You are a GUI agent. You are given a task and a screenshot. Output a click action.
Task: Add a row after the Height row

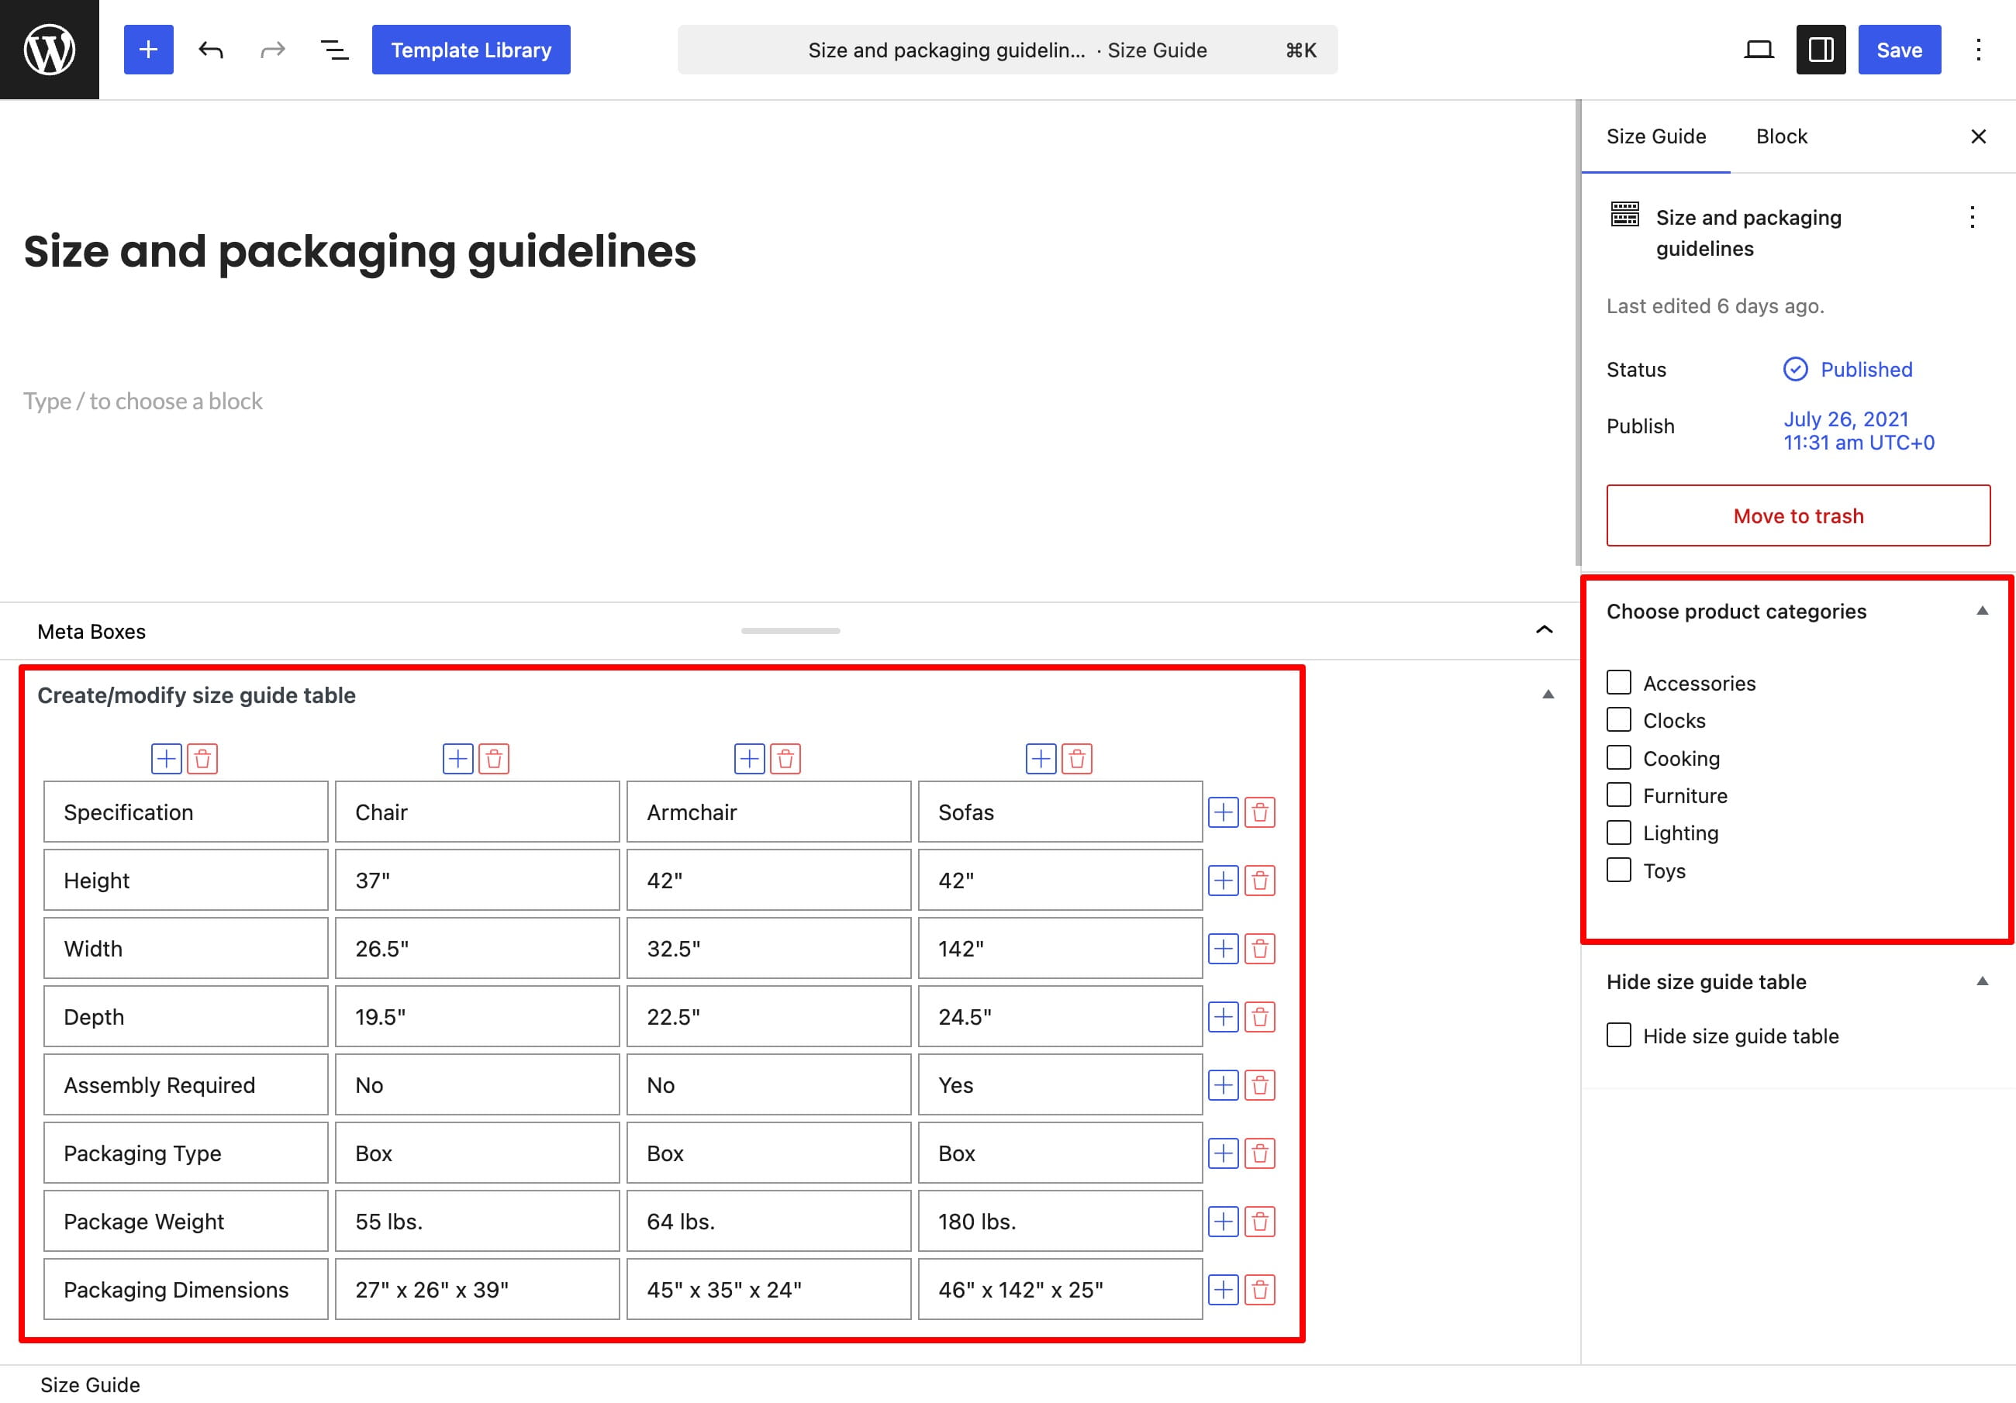(1223, 881)
